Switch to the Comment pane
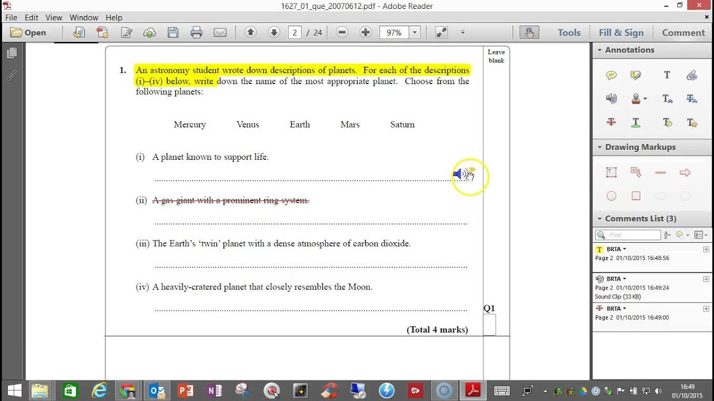 (x=683, y=32)
